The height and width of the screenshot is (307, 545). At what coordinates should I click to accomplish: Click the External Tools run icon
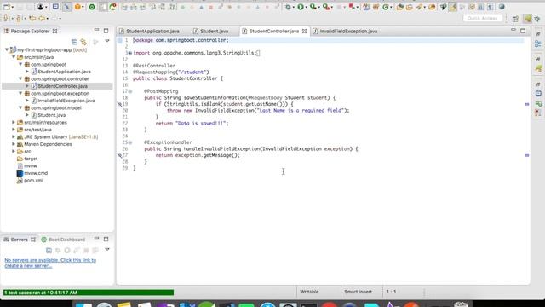point(326,7)
